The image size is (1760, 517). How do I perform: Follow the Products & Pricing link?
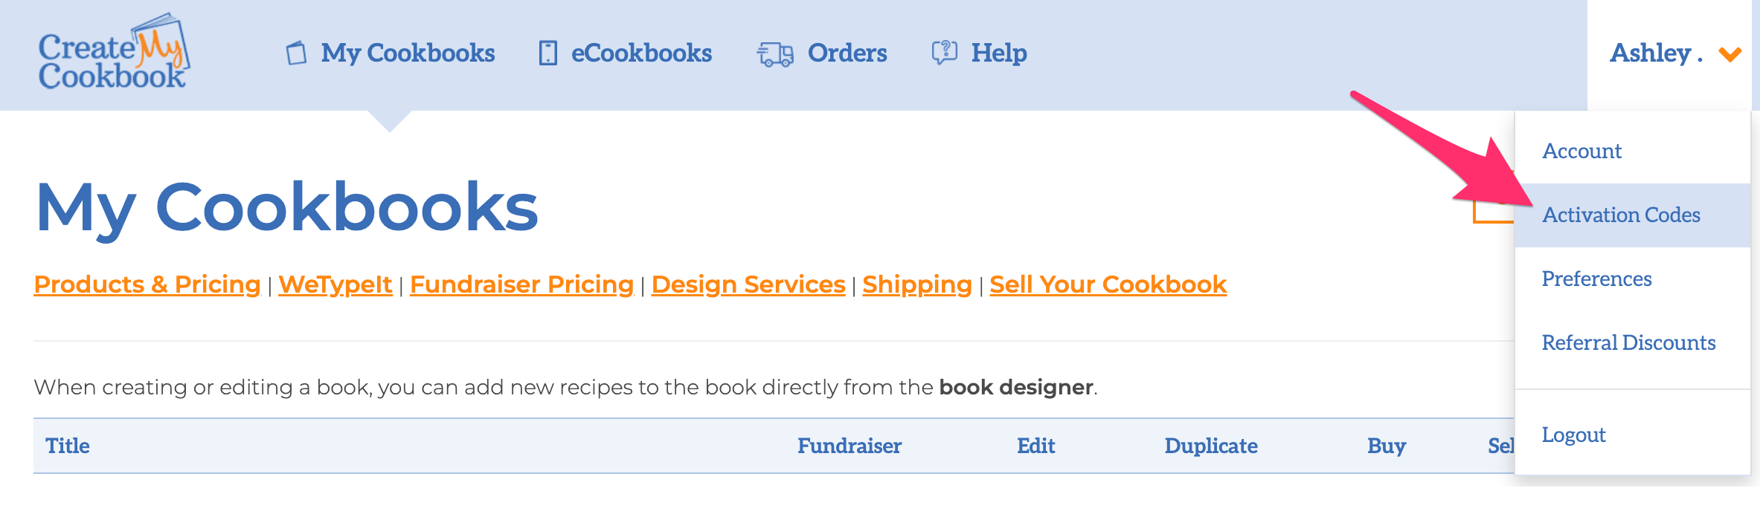pyautogui.click(x=147, y=284)
